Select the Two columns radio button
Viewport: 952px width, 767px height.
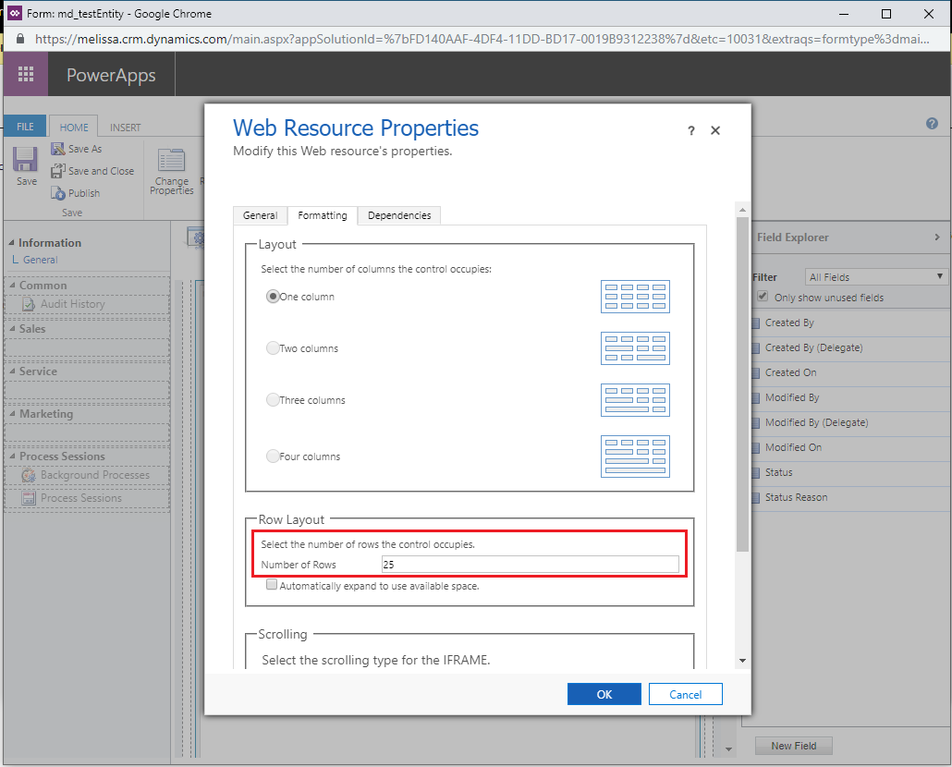click(273, 348)
